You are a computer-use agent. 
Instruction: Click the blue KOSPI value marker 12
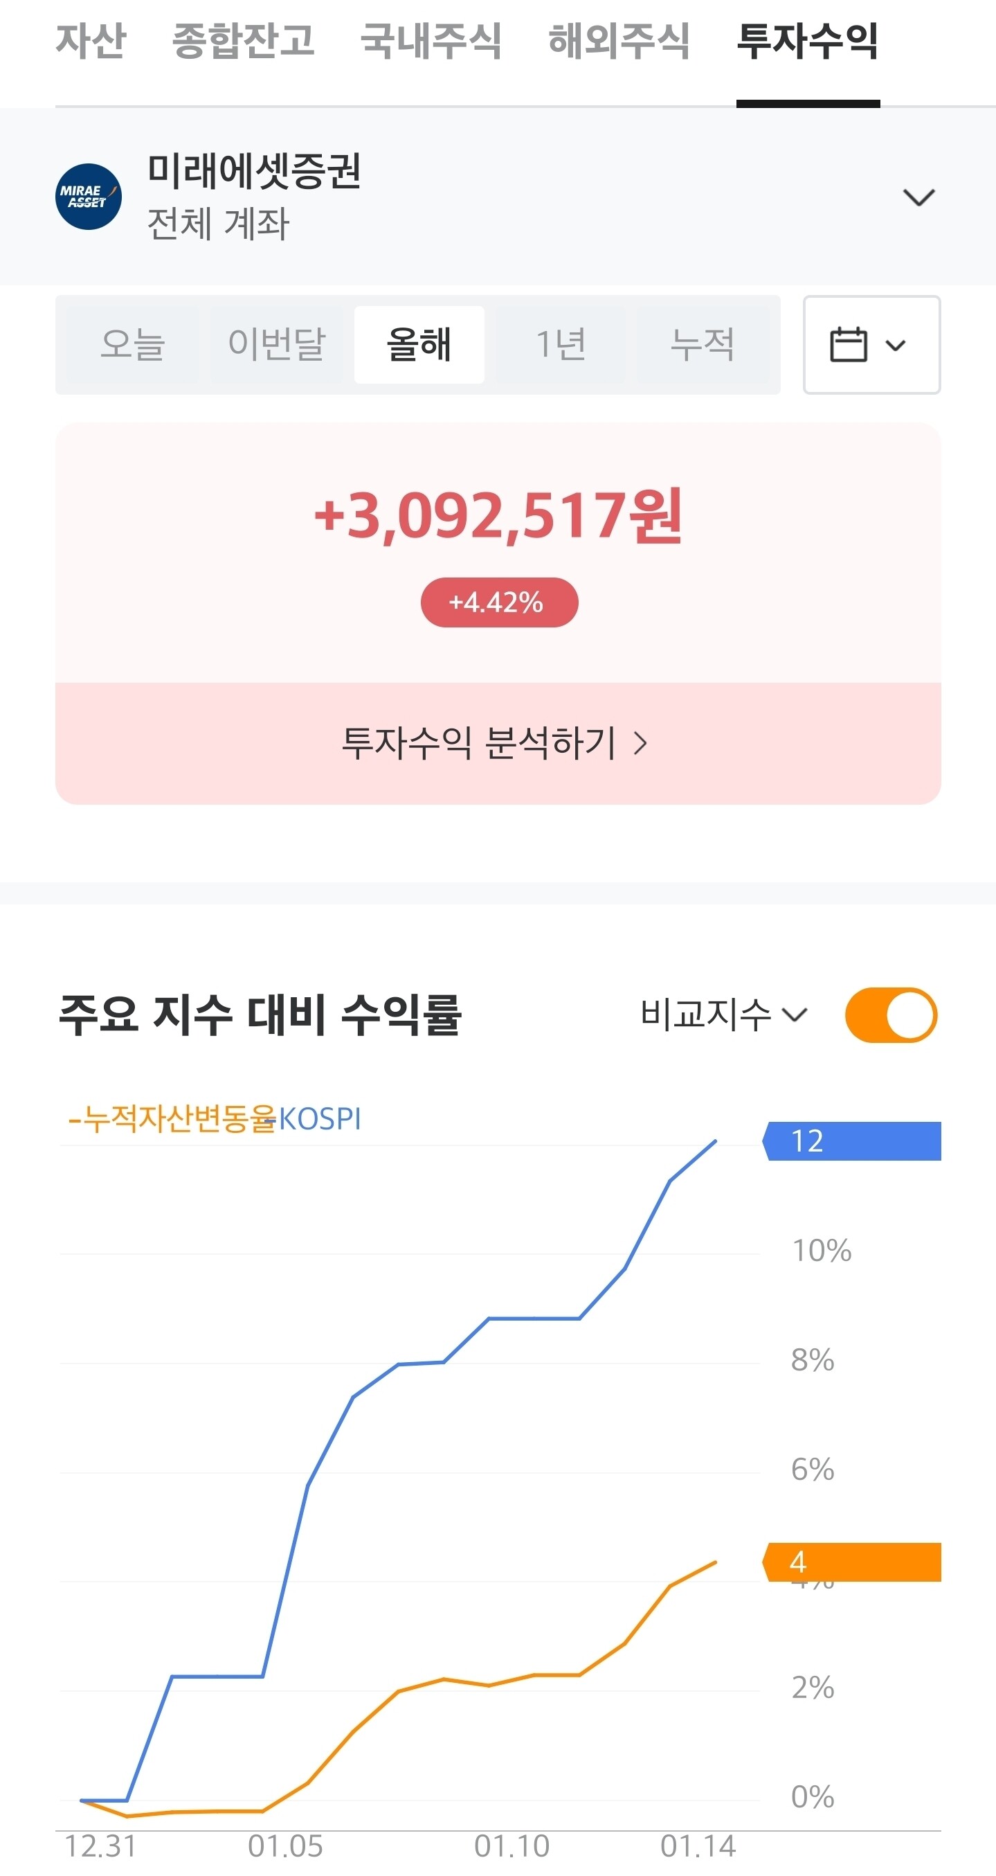pyautogui.click(x=852, y=1141)
